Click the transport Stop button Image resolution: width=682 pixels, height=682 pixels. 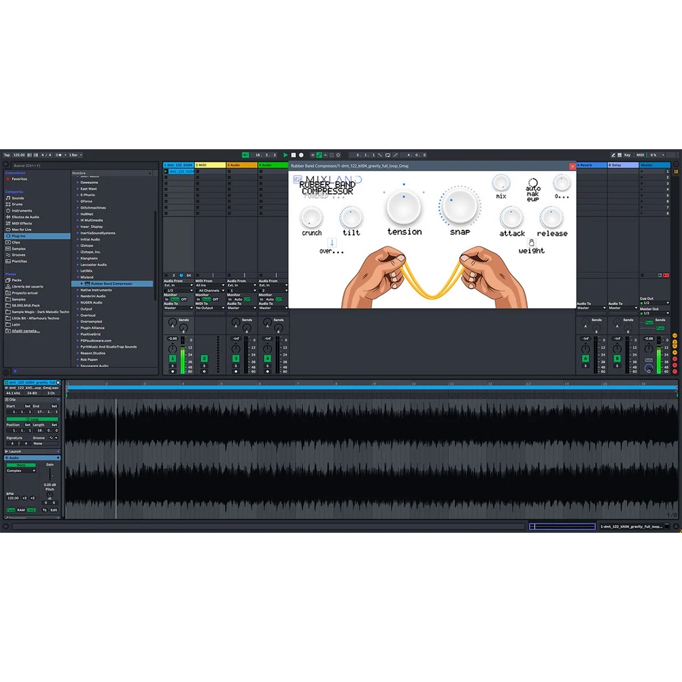(293, 155)
